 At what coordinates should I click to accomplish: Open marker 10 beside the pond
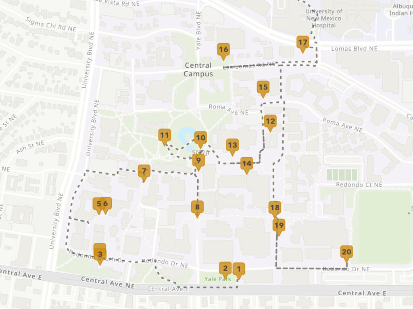200,138
